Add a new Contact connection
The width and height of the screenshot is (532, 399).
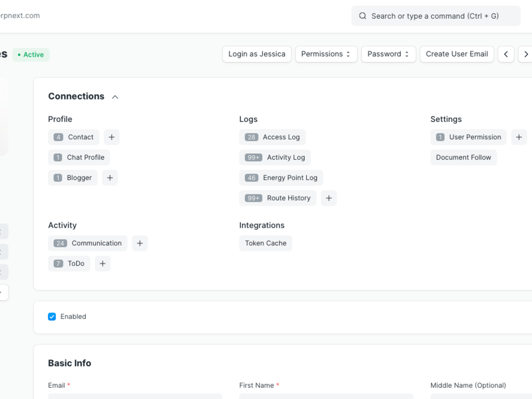point(111,137)
